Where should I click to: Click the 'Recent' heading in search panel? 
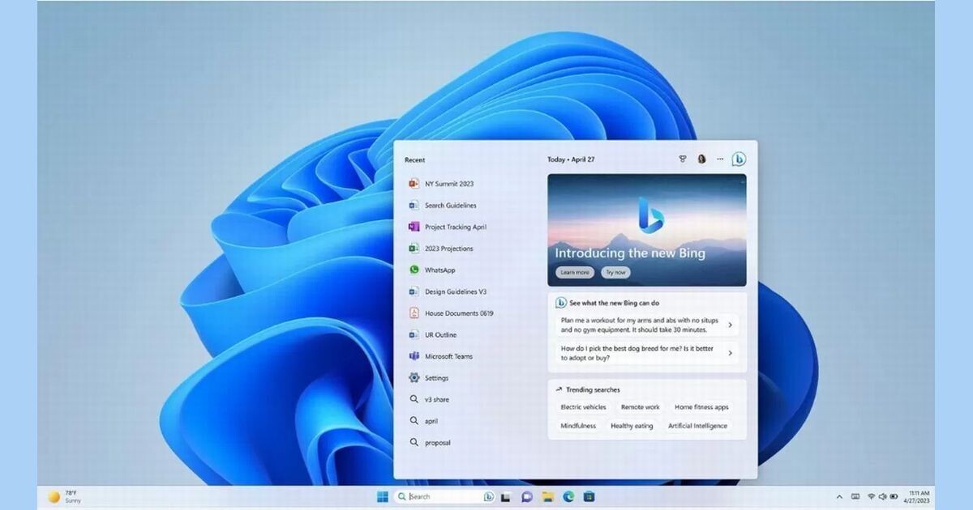414,160
